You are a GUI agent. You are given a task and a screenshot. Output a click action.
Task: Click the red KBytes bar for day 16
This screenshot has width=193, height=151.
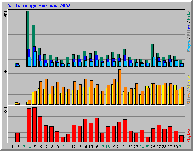(96, 130)
